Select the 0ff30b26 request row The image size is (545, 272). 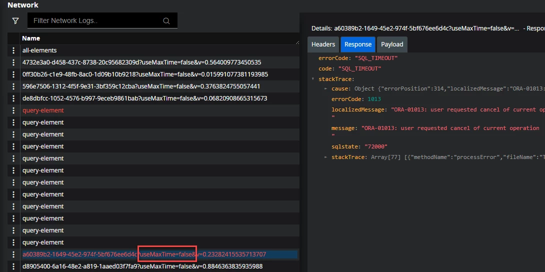[145, 74]
